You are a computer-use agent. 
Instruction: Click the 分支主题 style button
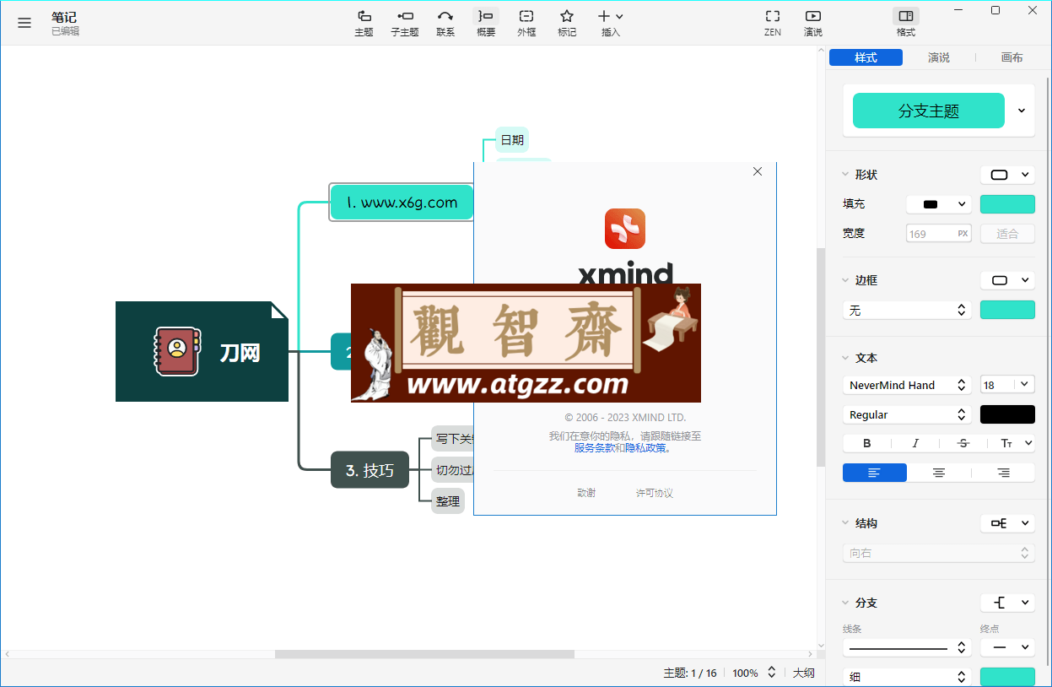pyautogui.click(x=929, y=111)
